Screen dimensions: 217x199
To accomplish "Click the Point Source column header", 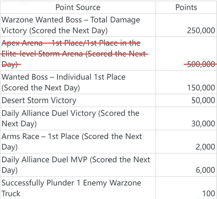I will pyautogui.click(x=78, y=7).
